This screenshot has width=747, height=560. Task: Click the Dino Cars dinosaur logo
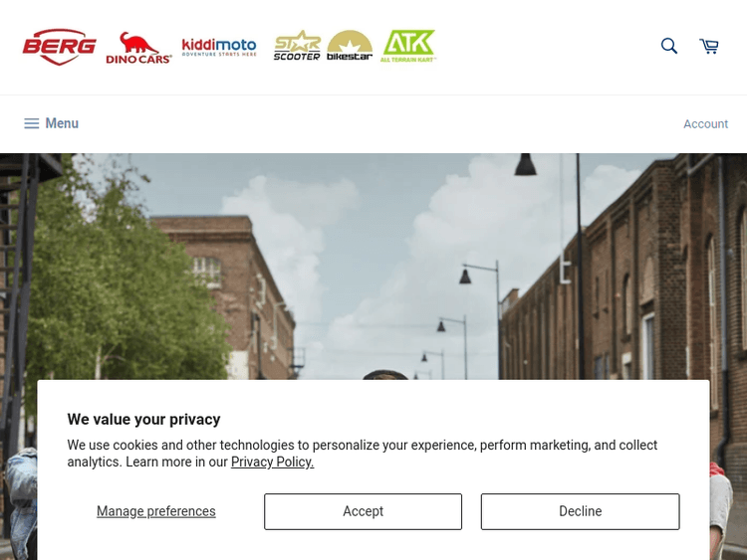(x=138, y=48)
